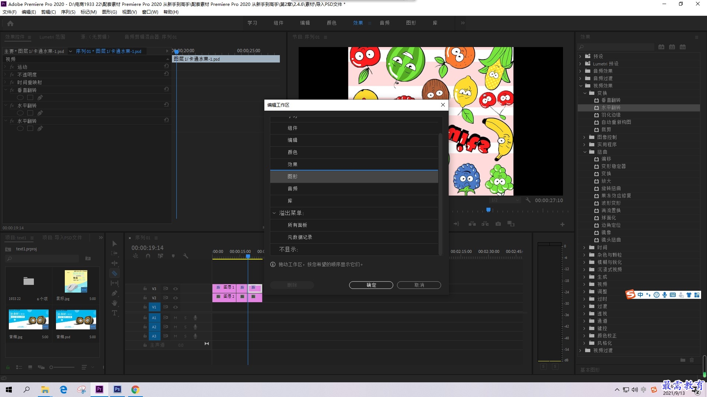Reset the 运动 effect
707x397 pixels.
166,66
